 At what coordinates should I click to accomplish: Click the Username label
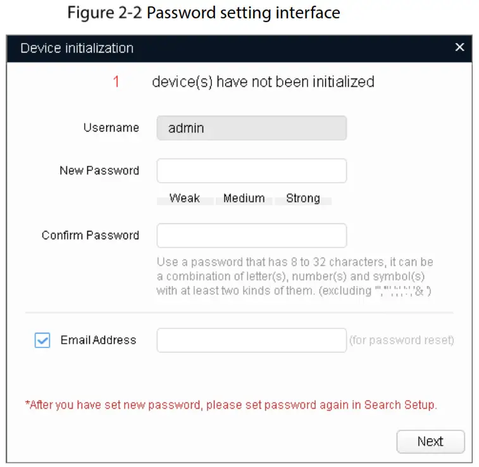[x=111, y=128]
